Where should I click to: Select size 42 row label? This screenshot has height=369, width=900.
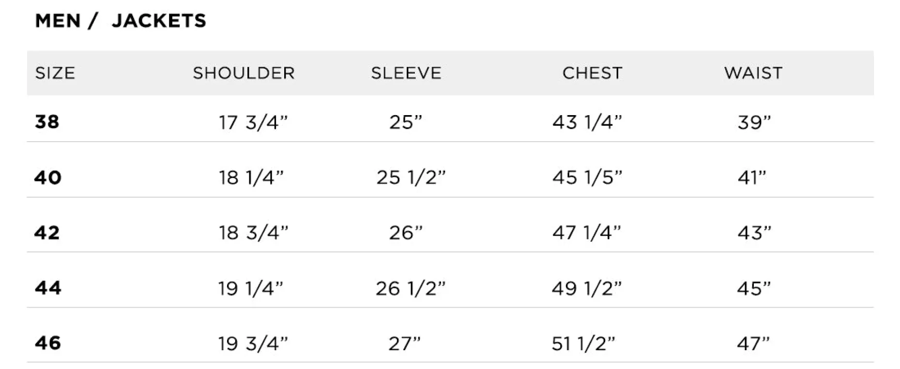[47, 233]
